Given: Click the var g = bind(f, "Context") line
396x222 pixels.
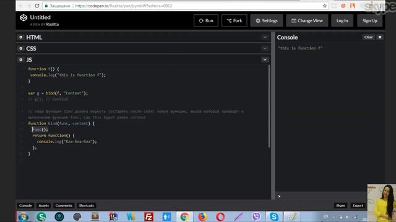Looking at the screenshot, I should pos(58,93).
